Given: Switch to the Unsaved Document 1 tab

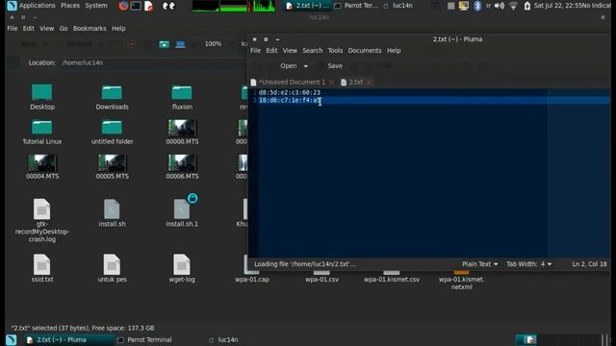Looking at the screenshot, I should click(292, 82).
